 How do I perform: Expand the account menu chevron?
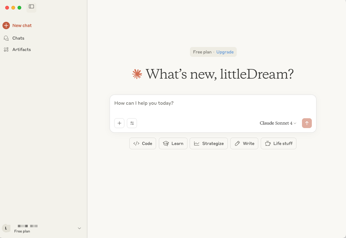[x=79, y=228]
